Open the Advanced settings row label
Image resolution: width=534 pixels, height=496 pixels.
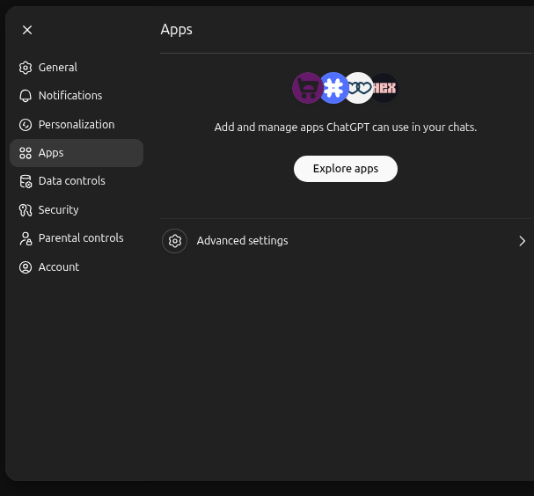[x=243, y=241]
